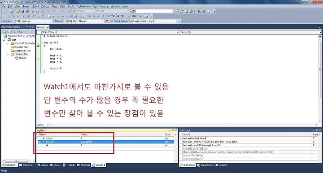
Task: Switch to the Modules tab
Action: tap(83, 165)
